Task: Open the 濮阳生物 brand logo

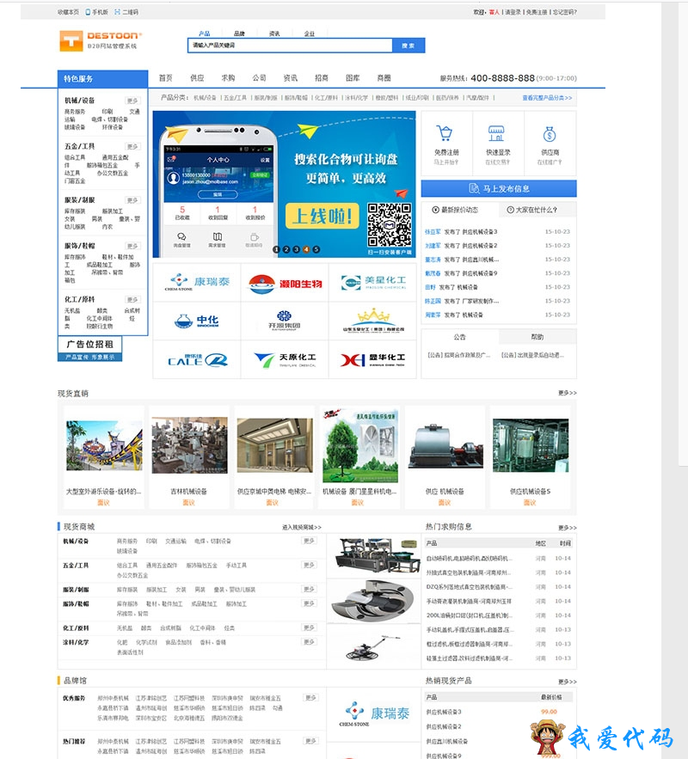Action: coord(285,283)
